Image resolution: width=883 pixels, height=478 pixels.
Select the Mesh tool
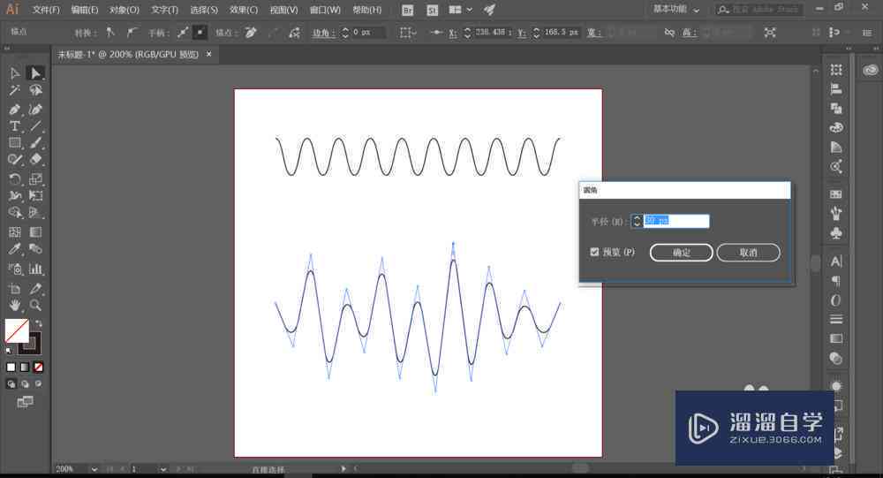(x=15, y=232)
